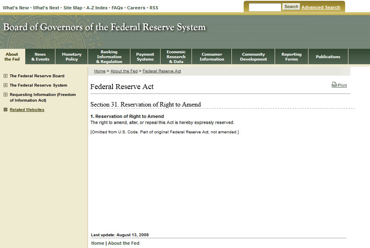Click The Federal Reserve System sidebar label

[x=38, y=85]
